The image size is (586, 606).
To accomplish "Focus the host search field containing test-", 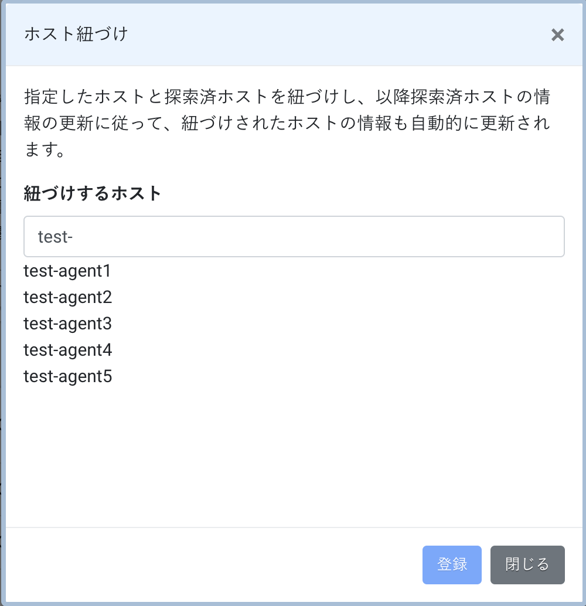I will (x=294, y=237).
